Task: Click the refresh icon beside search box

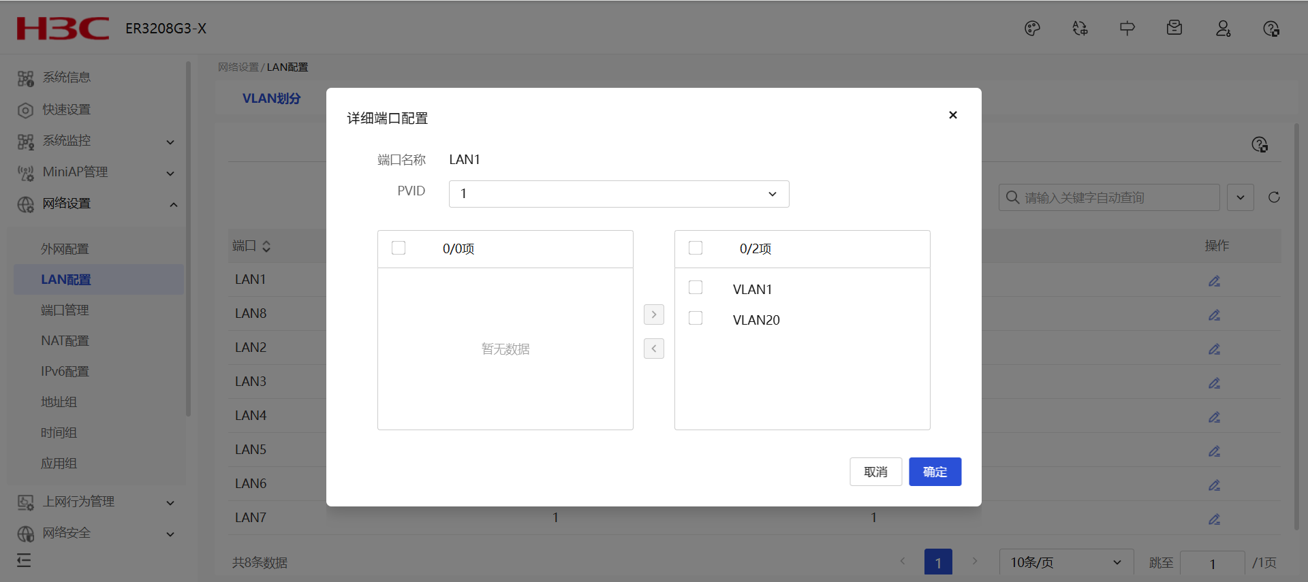Action: coord(1273,197)
